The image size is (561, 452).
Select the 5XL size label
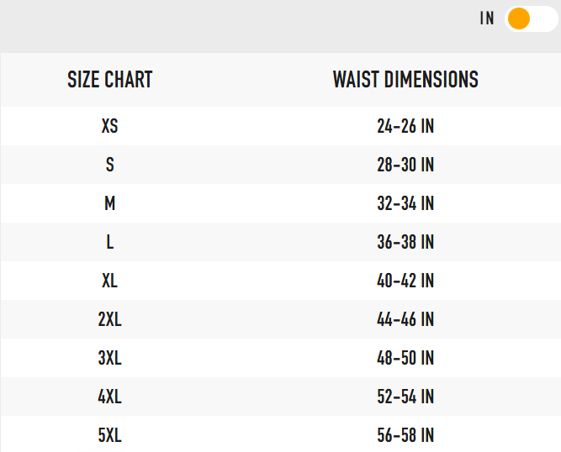tap(110, 435)
